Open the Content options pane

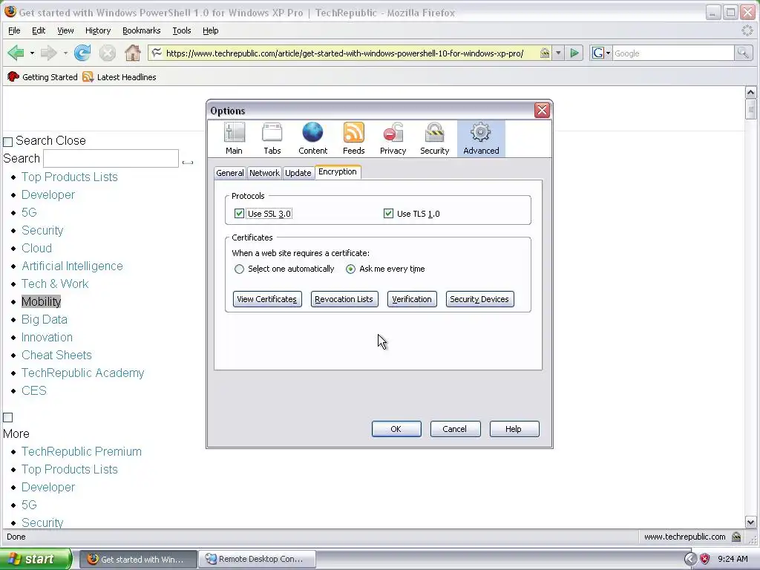point(312,139)
